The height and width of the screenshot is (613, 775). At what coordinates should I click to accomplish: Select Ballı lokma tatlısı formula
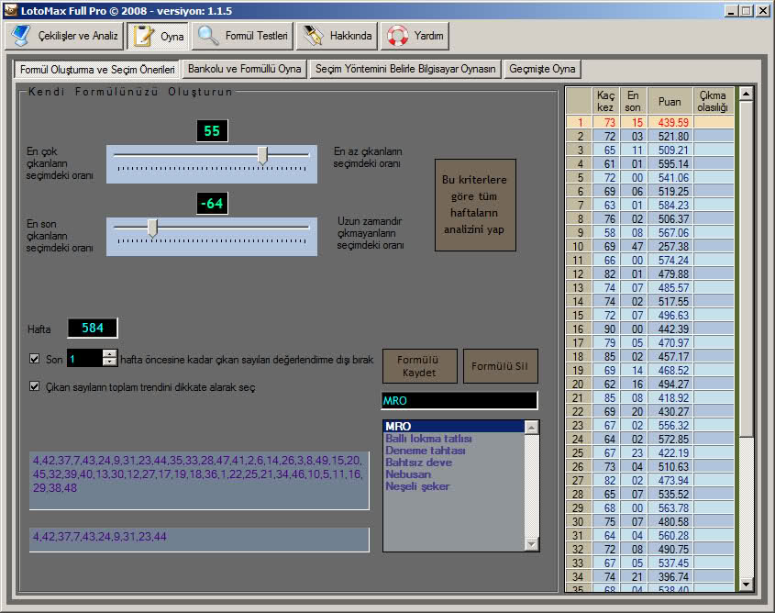point(454,439)
